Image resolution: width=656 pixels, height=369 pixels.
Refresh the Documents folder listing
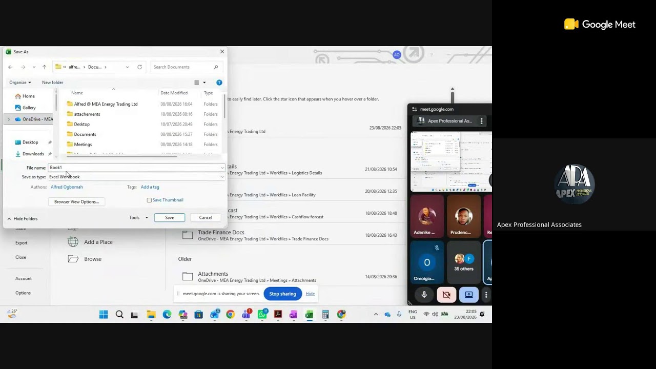139,67
